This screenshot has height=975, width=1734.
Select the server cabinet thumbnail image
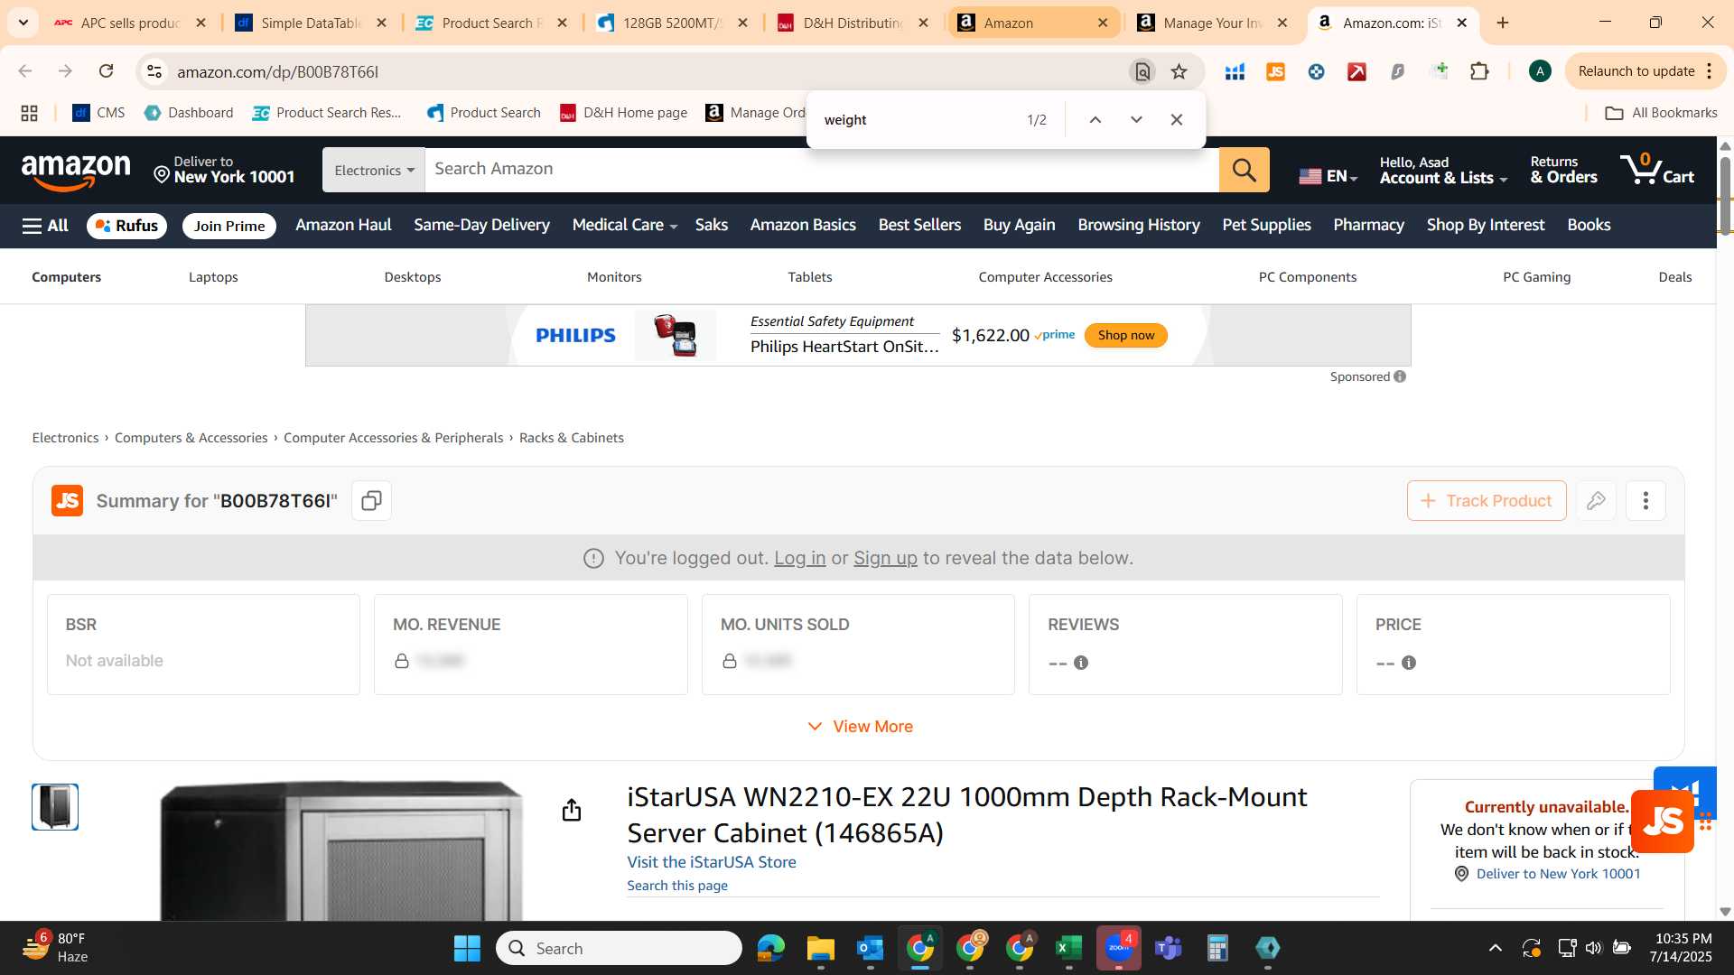55,807
